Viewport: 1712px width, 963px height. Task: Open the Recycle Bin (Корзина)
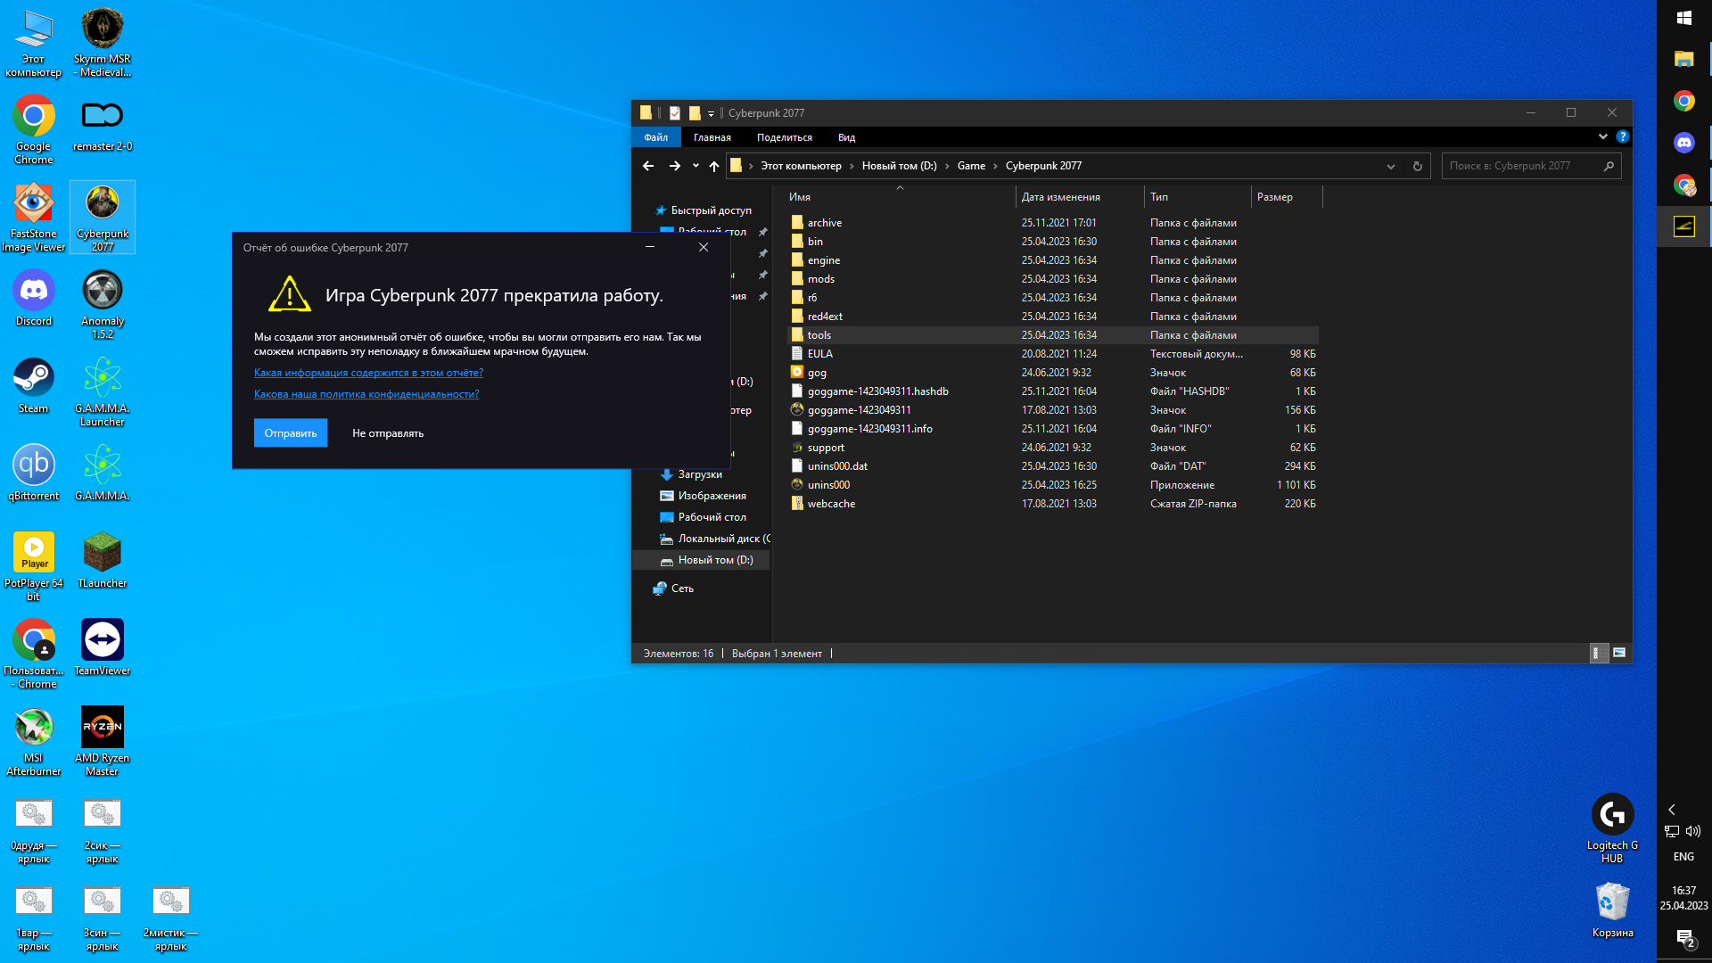1612,909
